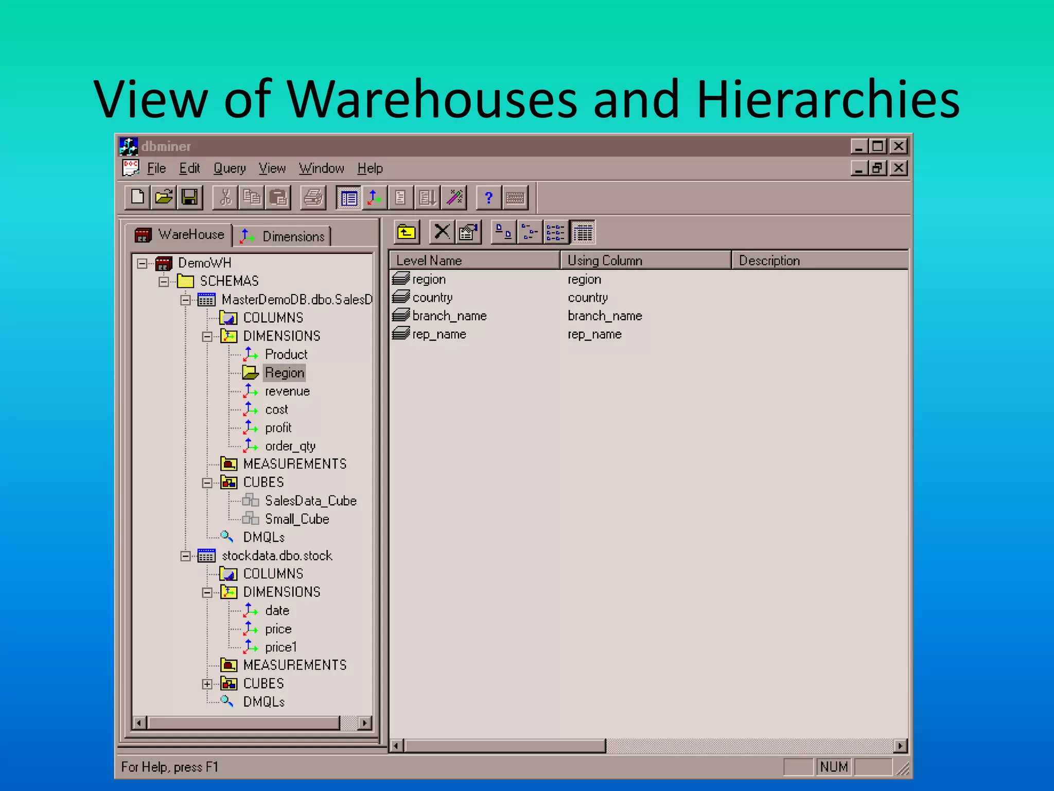Click the Properties icon in right pane toolbar

click(x=468, y=232)
